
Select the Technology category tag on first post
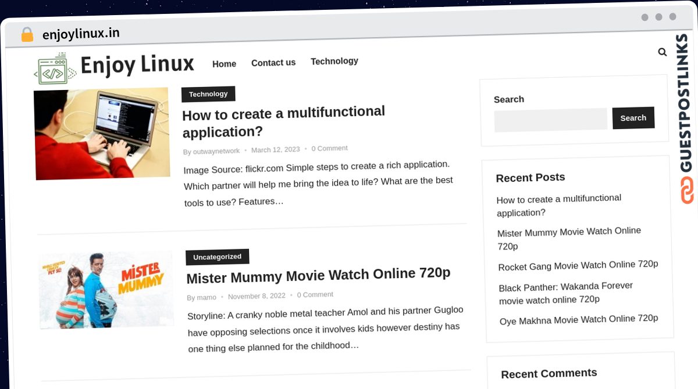click(208, 94)
